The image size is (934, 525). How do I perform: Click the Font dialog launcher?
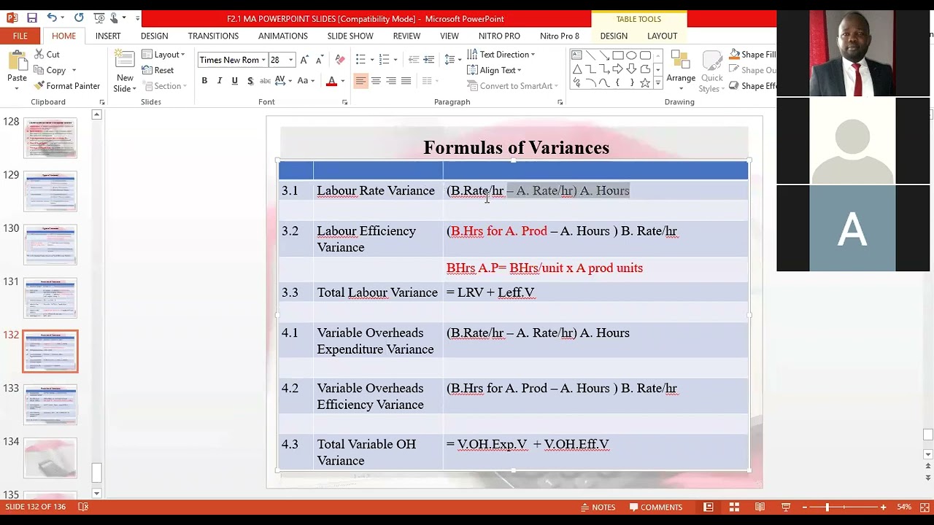point(345,102)
